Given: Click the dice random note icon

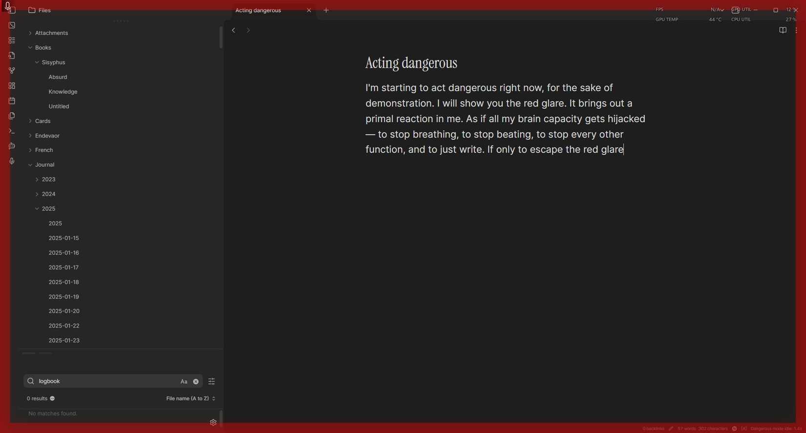Looking at the screenshot, I should coord(12,25).
